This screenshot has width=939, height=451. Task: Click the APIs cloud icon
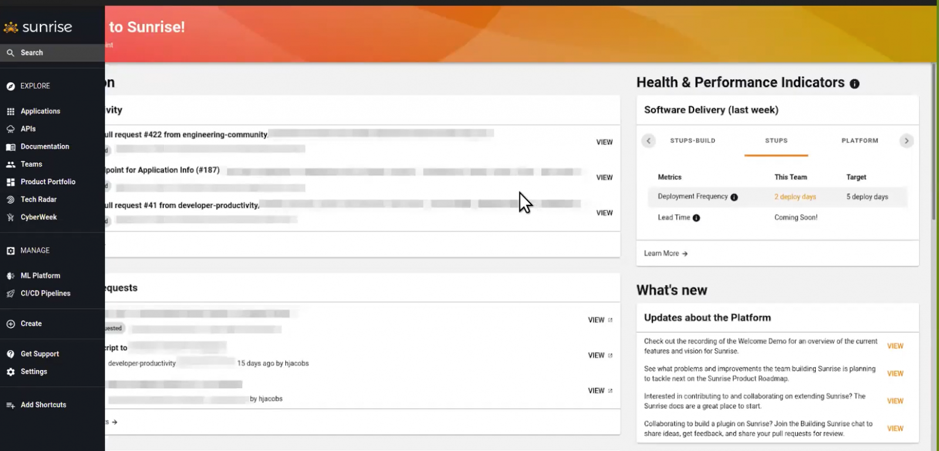pyautogui.click(x=11, y=129)
